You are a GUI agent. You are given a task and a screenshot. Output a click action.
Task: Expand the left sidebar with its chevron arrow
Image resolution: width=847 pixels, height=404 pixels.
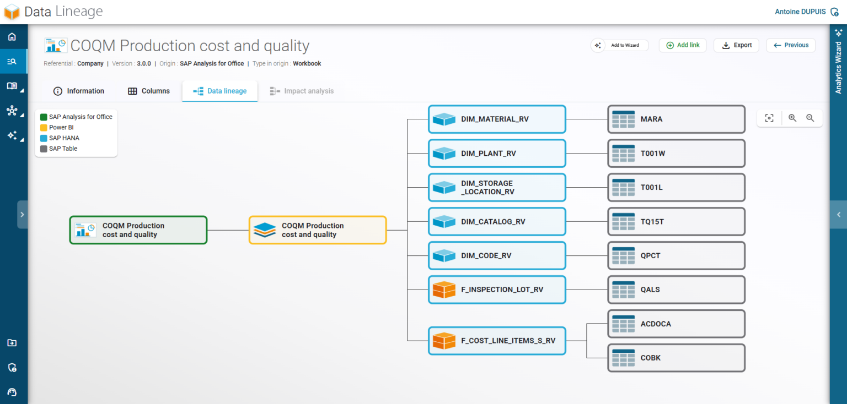point(22,214)
